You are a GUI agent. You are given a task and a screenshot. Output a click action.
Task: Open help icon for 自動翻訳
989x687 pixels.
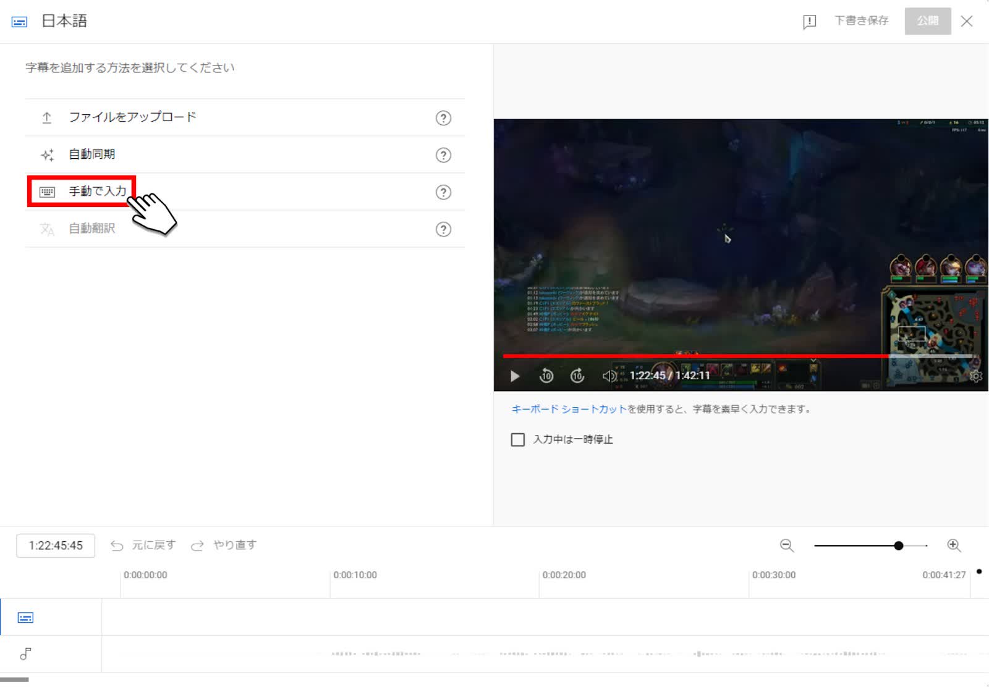coord(443,229)
